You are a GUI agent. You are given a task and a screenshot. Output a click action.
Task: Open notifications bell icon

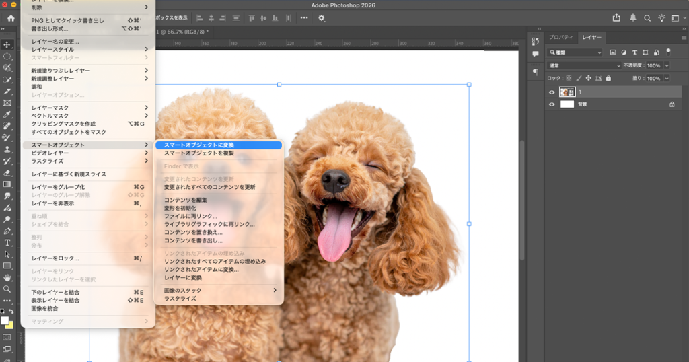[632, 18]
